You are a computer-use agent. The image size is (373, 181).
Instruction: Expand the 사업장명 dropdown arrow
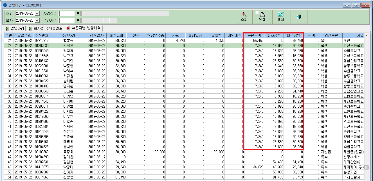(x=78, y=13)
